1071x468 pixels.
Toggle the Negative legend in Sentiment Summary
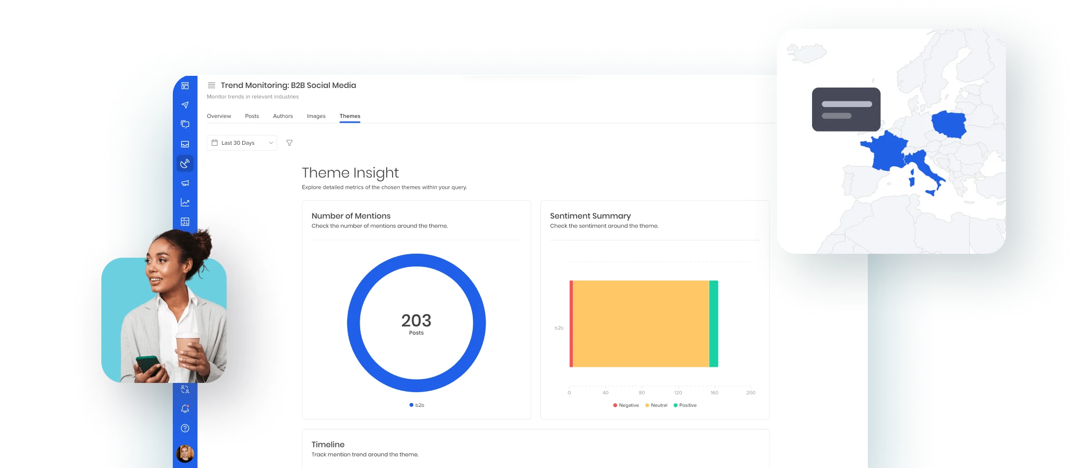pyautogui.click(x=627, y=405)
